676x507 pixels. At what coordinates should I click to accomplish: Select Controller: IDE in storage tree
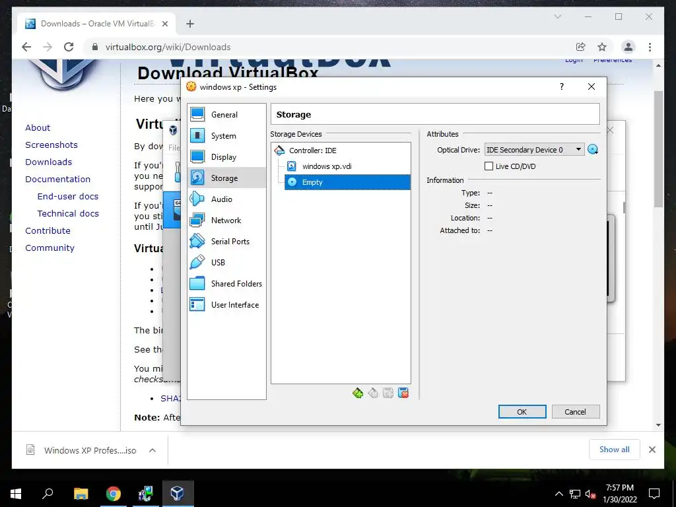(312, 151)
